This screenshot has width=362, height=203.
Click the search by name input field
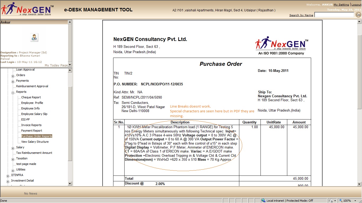pos(334,15)
